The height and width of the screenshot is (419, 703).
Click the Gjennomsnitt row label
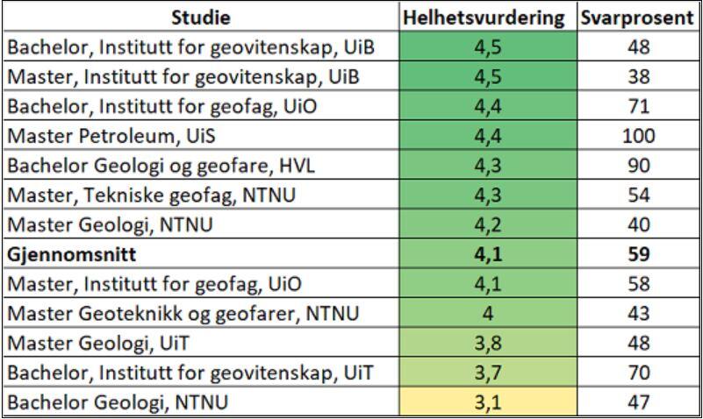click(x=68, y=254)
